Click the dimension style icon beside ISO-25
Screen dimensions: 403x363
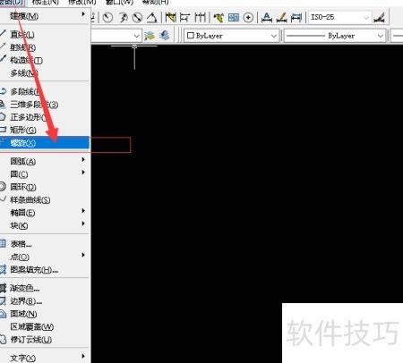[379, 18]
